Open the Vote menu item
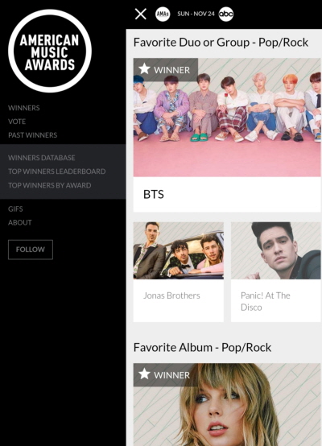Viewport: 322px width, 446px height. [17, 122]
